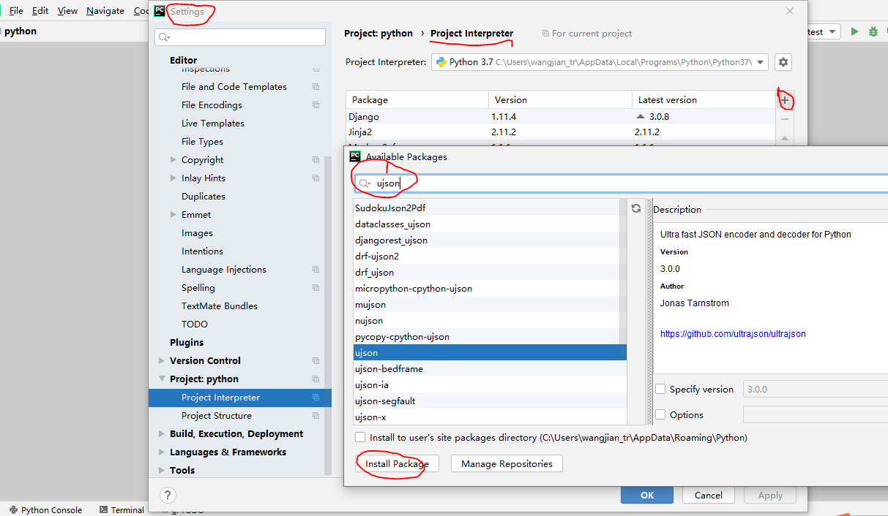Select TextMate Bundles in settings tree

click(220, 306)
